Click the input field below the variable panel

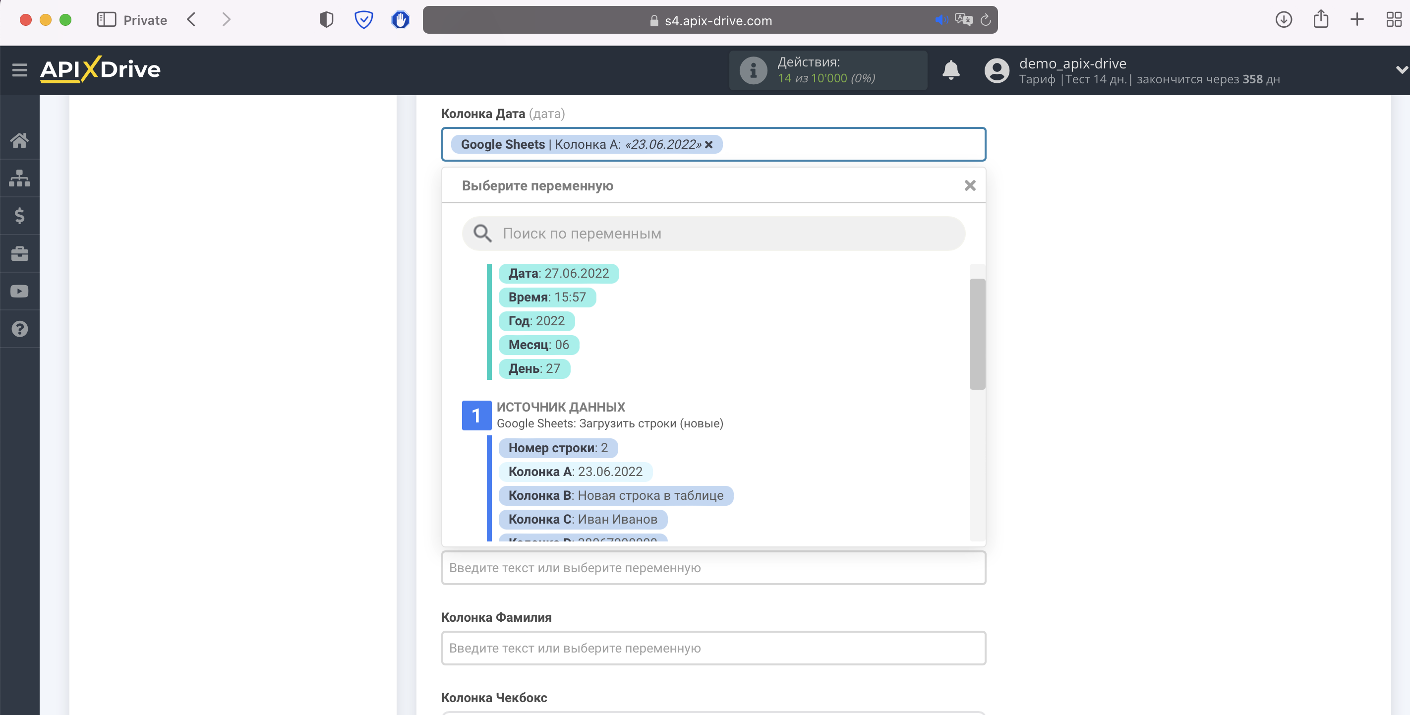(714, 568)
